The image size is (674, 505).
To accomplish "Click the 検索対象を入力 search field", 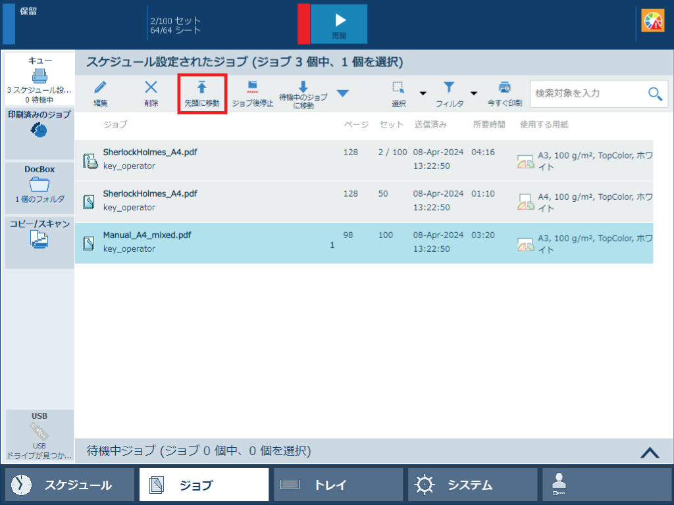I will 588,93.
